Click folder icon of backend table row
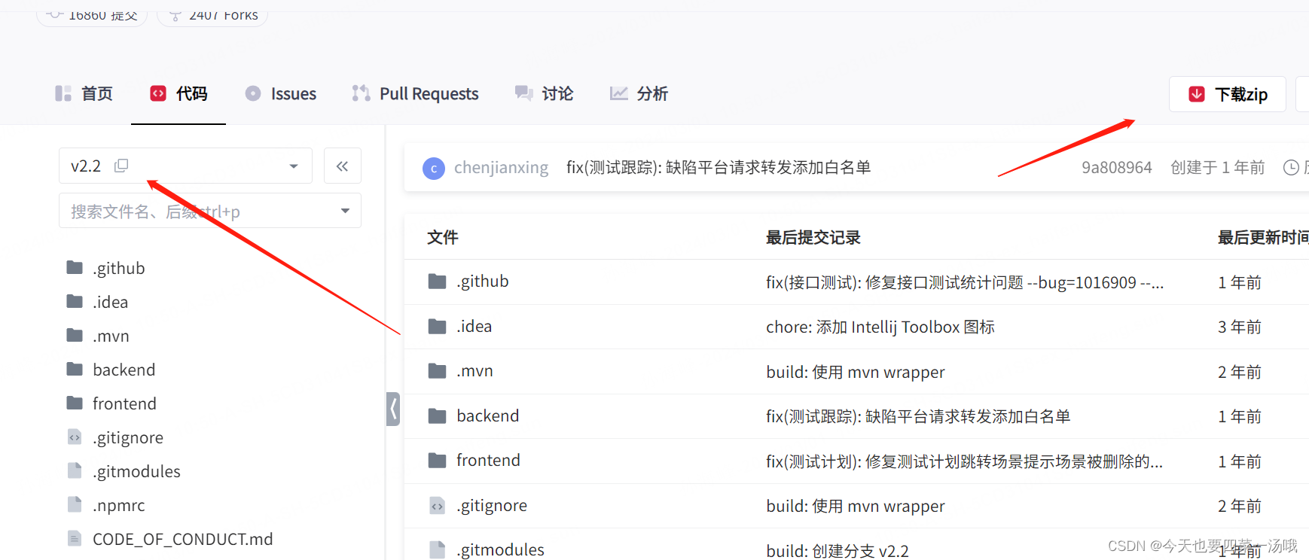Image resolution: width=1309 pixels, height=560 pixels. pos(437,415)
